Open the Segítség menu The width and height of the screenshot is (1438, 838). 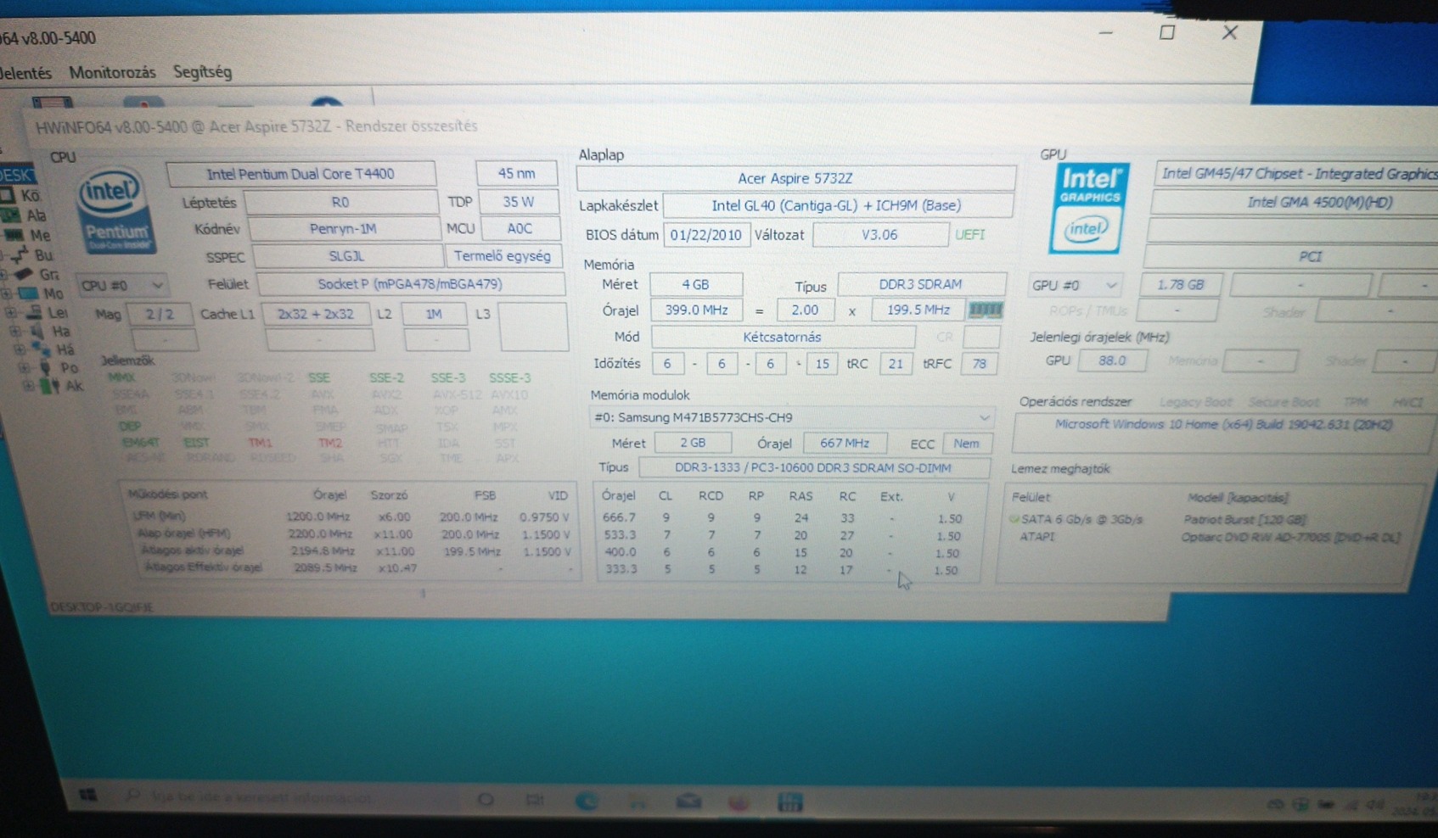coord(202,71)
